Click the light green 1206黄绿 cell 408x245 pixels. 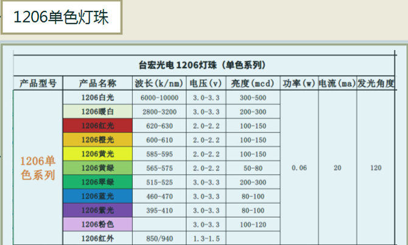tap(97, 168)
